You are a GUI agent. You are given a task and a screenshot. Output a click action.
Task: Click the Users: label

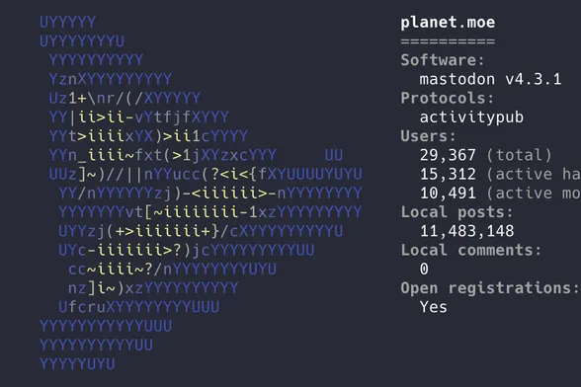[x=429, y=136]
